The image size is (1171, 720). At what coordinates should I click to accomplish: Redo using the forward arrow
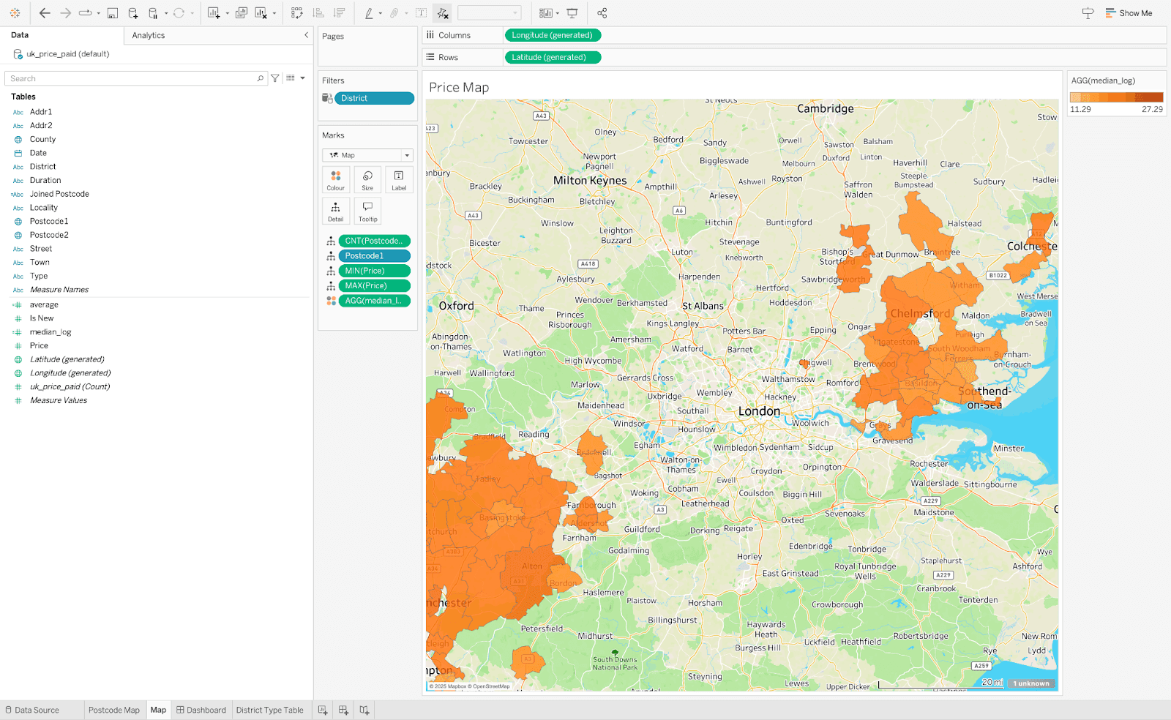pos(65,13)
